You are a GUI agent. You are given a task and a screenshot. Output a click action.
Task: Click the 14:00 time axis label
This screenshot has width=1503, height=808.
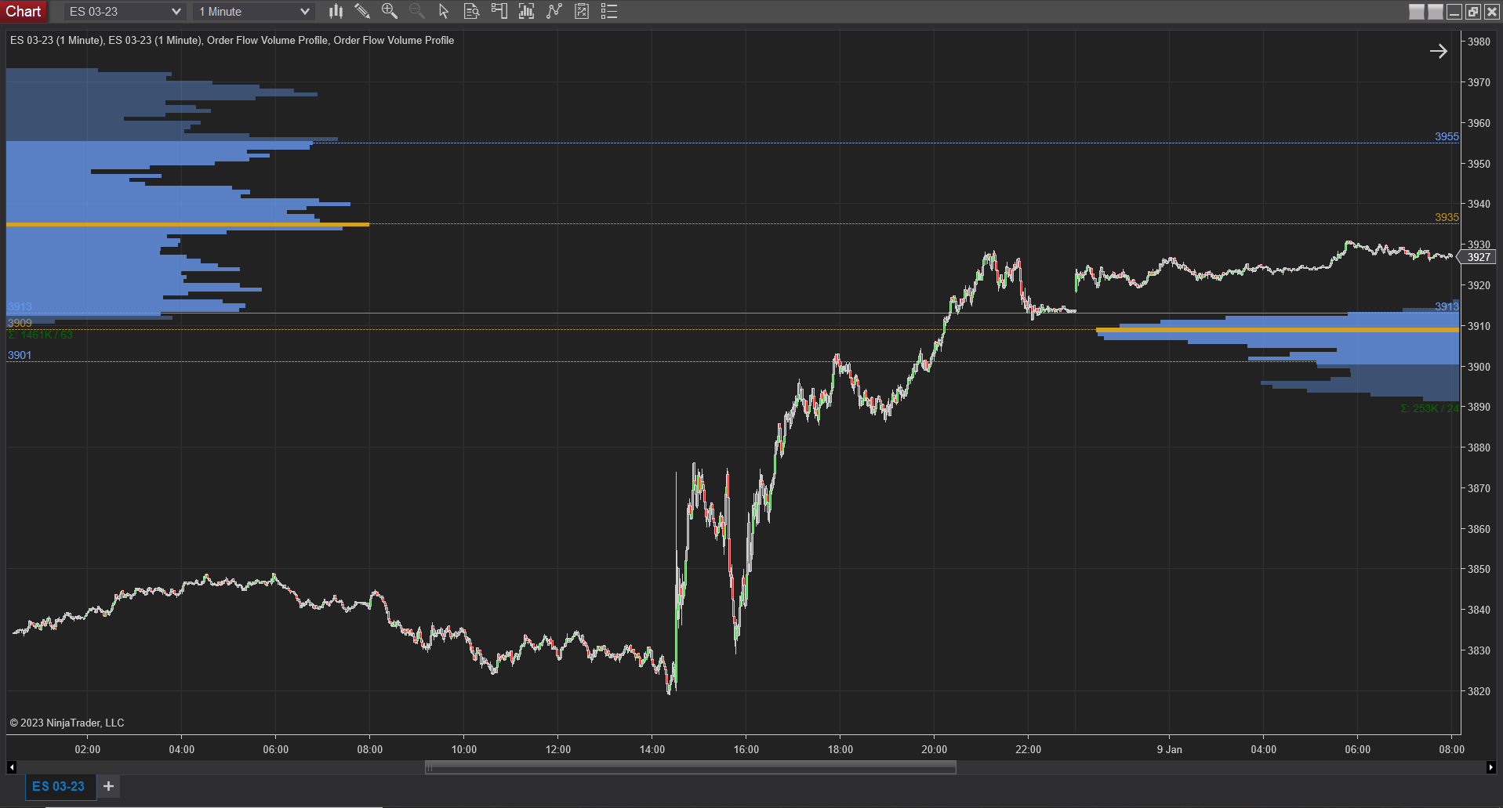pyautogui.click(x=652, y=749)
